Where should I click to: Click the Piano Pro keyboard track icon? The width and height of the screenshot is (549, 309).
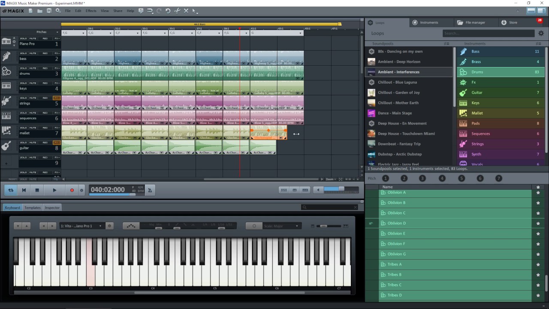point(6,42)
